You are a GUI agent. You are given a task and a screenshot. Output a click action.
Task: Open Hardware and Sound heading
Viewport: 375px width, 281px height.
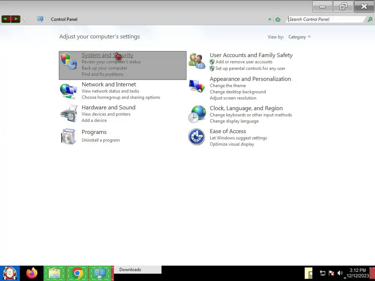click(x=108, y=108)
